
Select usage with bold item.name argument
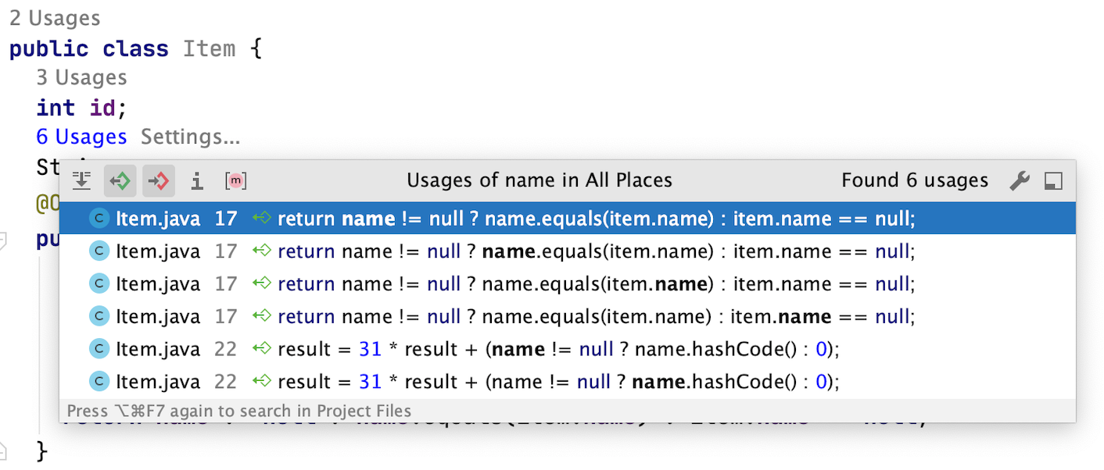(x=568, y=283)
